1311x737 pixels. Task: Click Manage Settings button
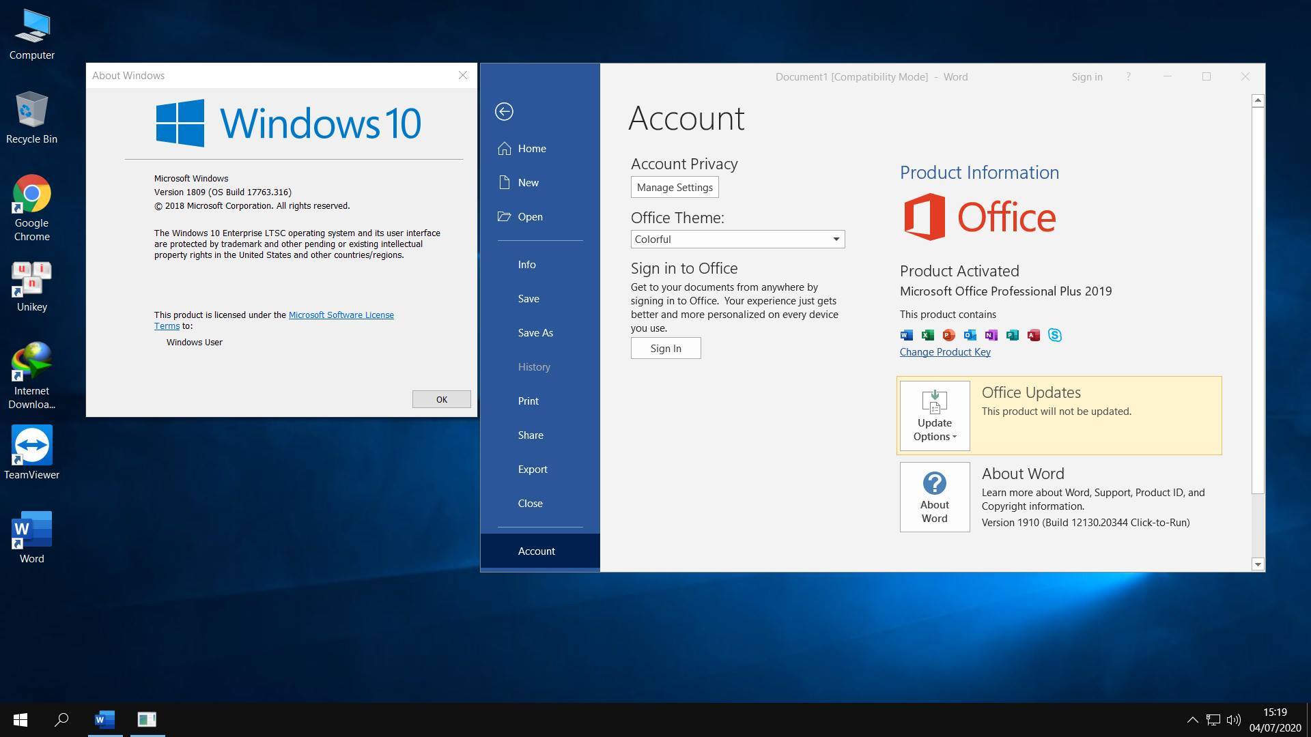675,187
